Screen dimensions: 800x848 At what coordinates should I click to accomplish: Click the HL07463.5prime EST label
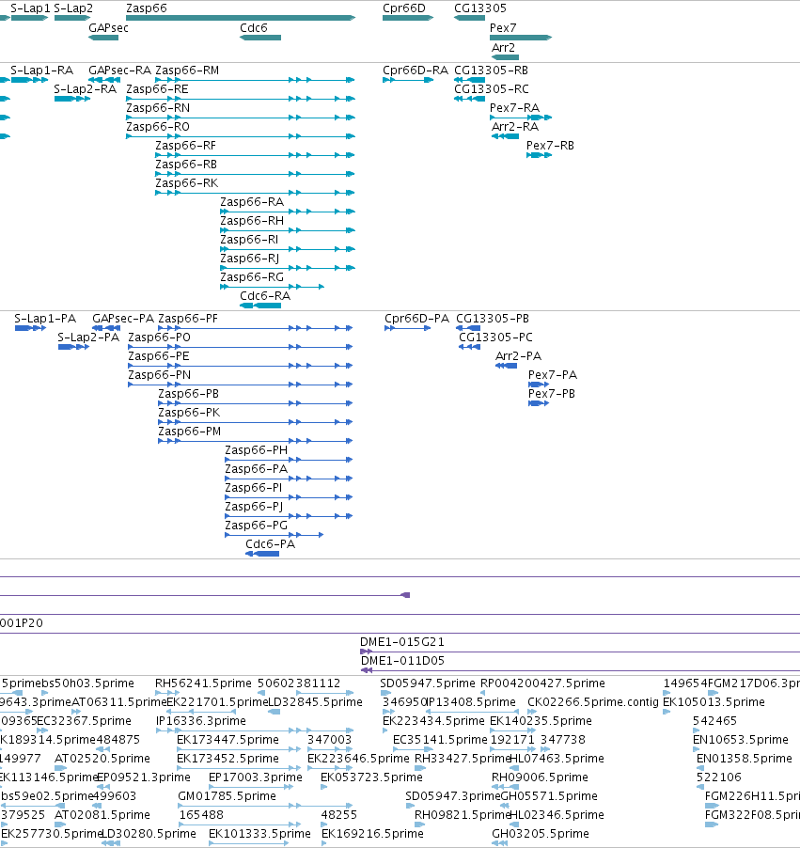coord(557,759)
